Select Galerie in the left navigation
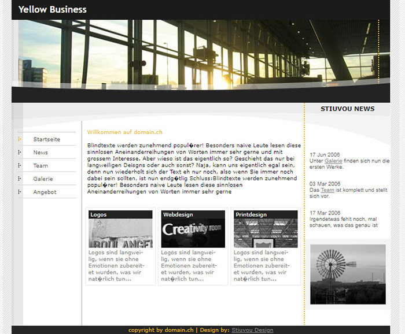Viewport: 405px width, 334px height. (x=43, y=179)
